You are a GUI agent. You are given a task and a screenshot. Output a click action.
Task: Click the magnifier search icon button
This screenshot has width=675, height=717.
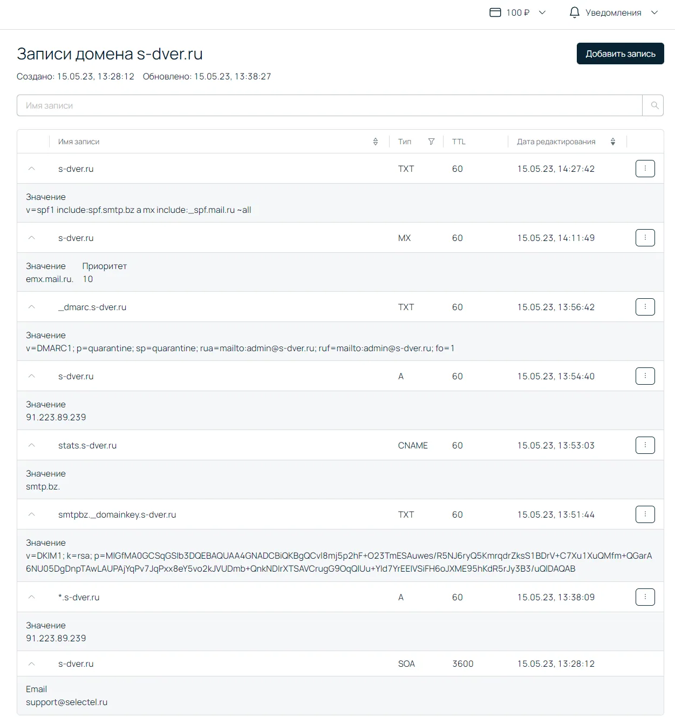[653, 105]
